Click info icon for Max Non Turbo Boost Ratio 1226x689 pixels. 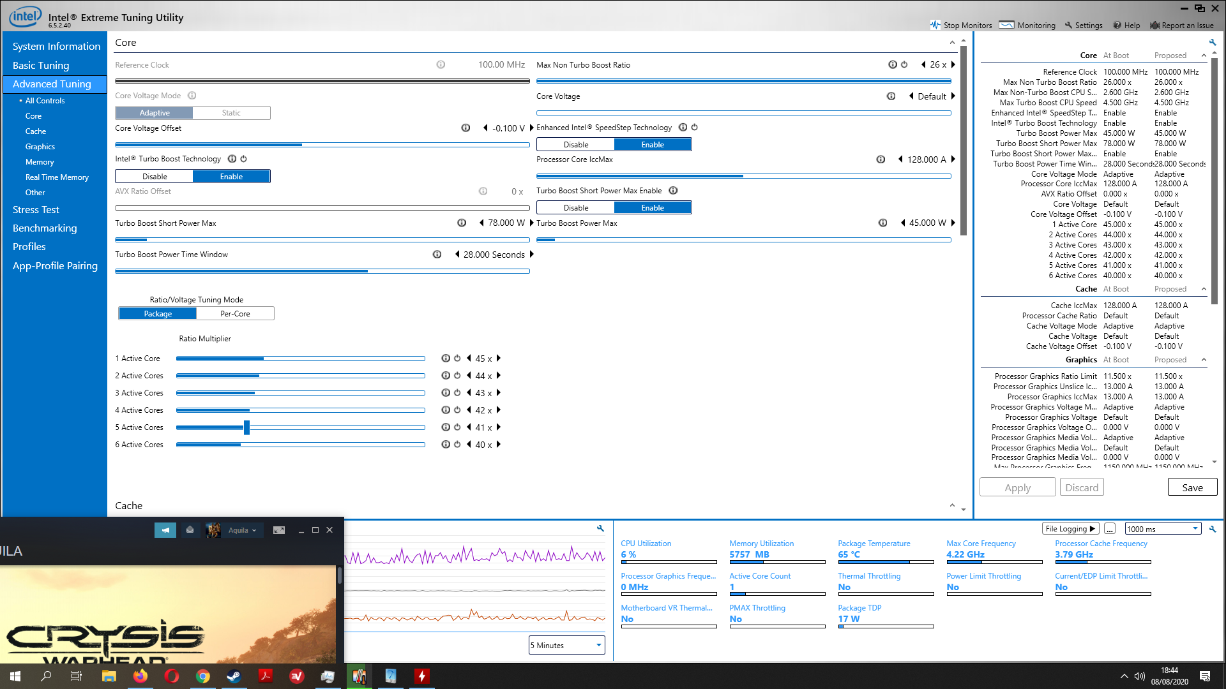pyautogui.click(x=893, y=64)
